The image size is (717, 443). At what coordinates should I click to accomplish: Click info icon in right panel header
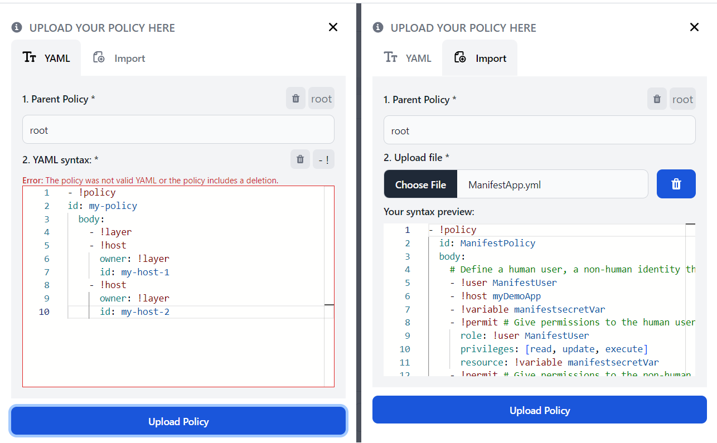pos(378,27)
